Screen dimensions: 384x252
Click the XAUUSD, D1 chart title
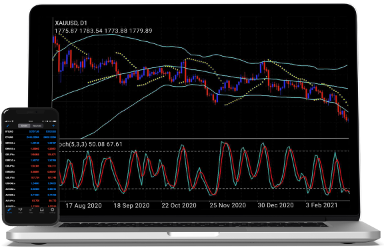click(x=71, y=23)
